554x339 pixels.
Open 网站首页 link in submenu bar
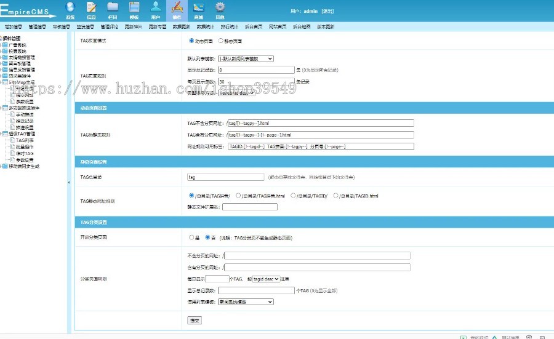pos(278,27)
